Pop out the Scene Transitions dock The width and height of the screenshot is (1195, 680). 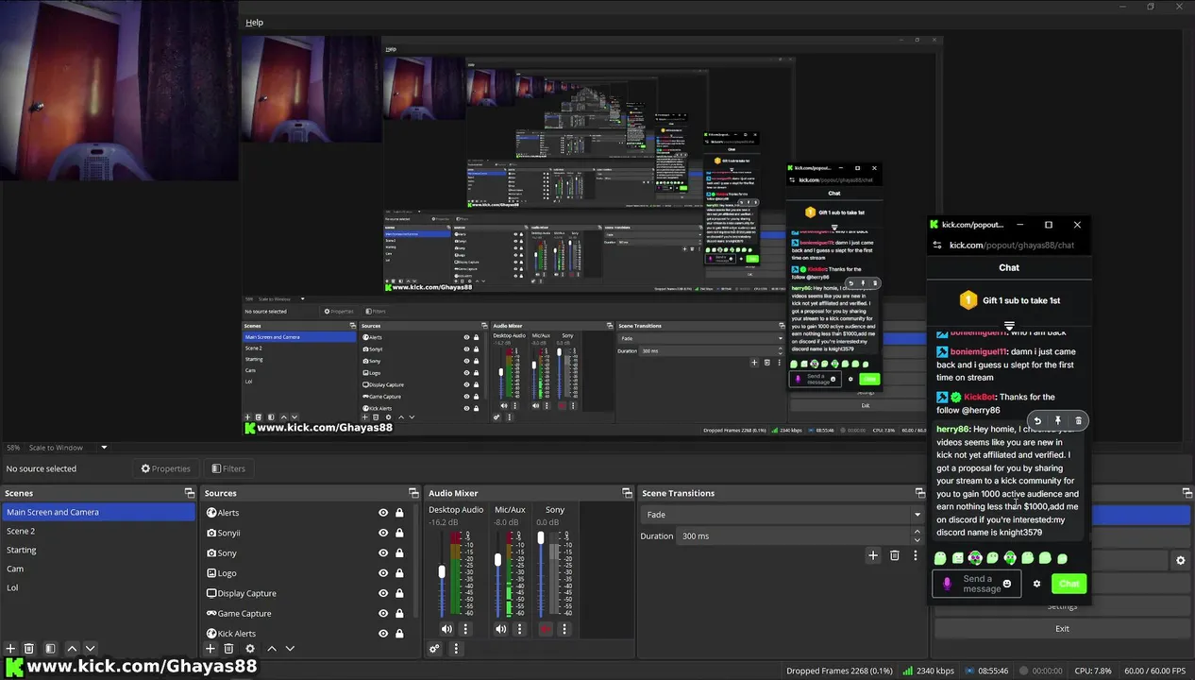(920, 493)
